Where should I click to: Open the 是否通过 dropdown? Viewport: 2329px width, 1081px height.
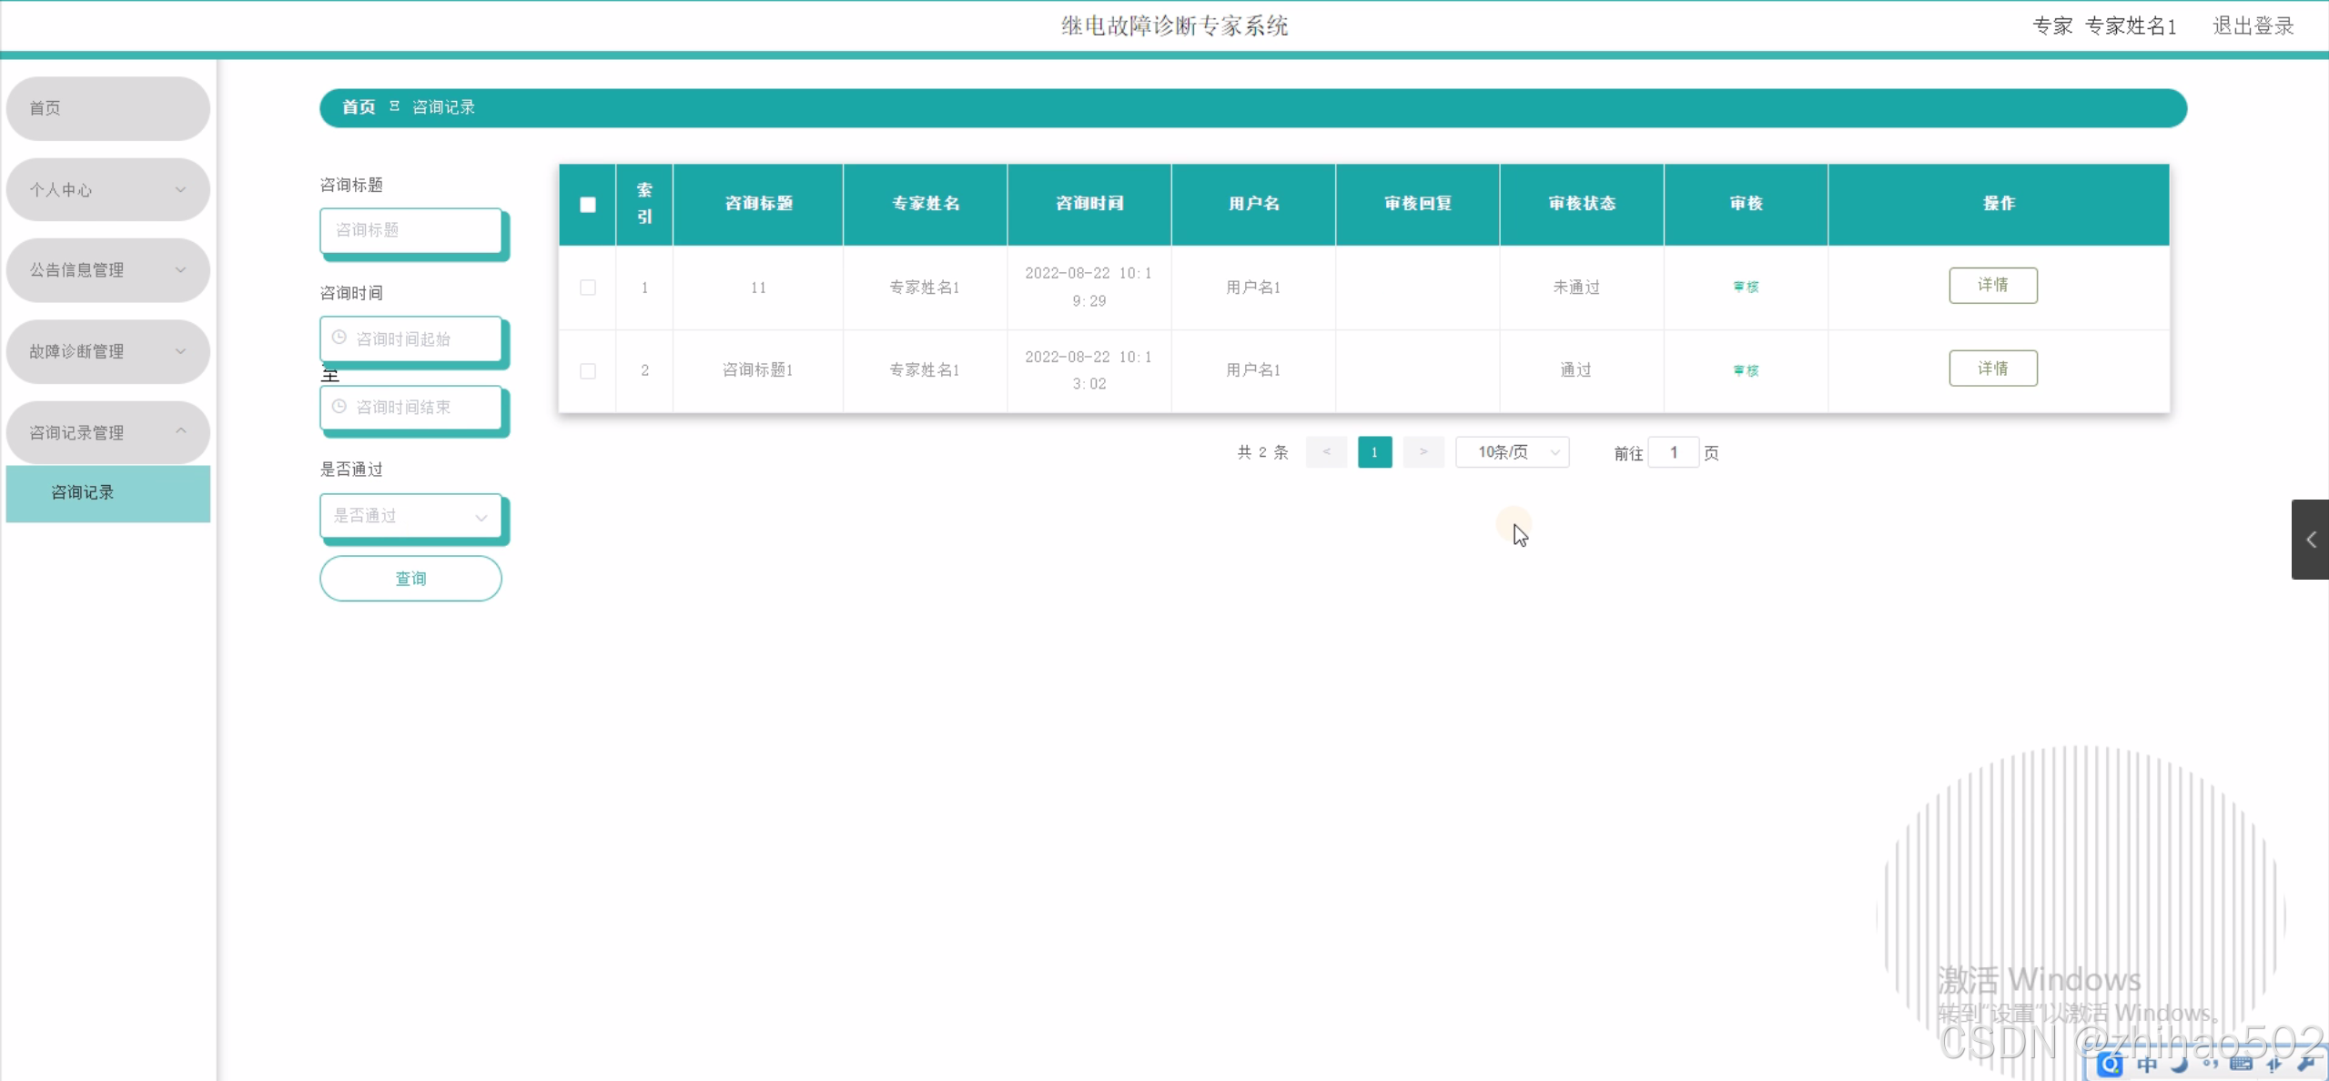(410, 516)
